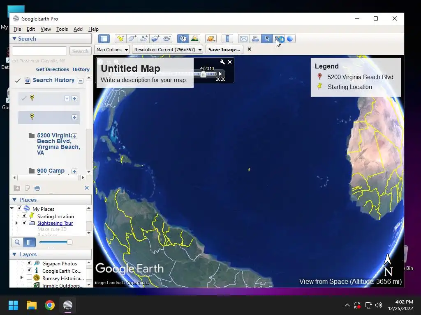
Task: Open the search History link
Action: (x=81, y=69)
